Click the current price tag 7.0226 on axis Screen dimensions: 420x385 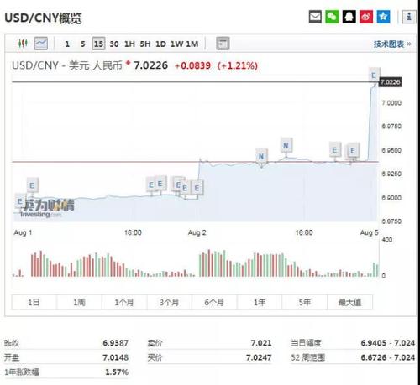(390, 82)
